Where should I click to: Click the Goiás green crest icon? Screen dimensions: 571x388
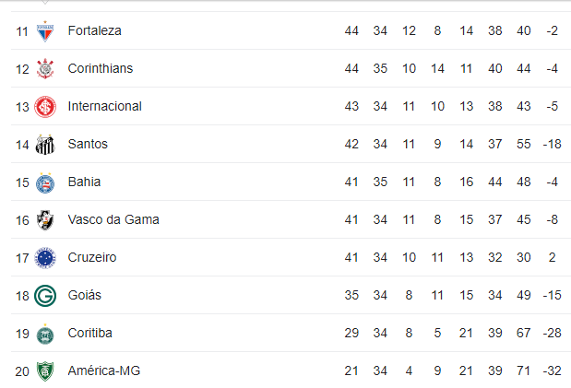[44, 296]
